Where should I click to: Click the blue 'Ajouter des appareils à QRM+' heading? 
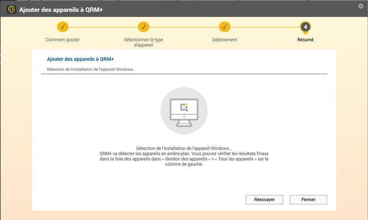click(x=80, y=59)
